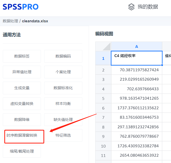Open 时序数据滑窗转换 tool

coord(22,135)
